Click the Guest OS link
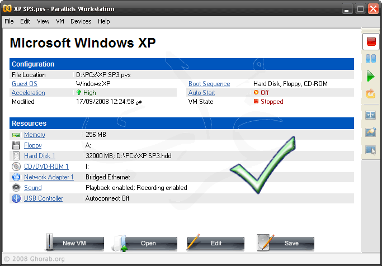This screenshot has width=382, height=266. coord(25,84)
